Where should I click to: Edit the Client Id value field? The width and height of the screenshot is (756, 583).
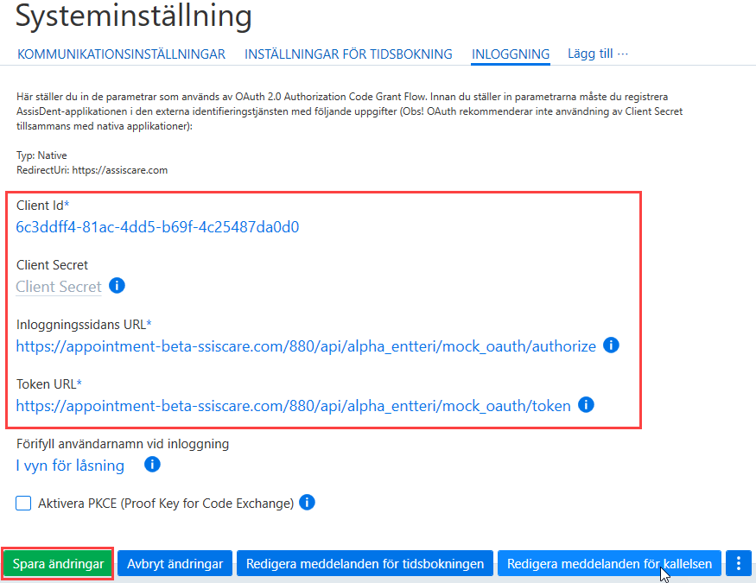[157, 227]
